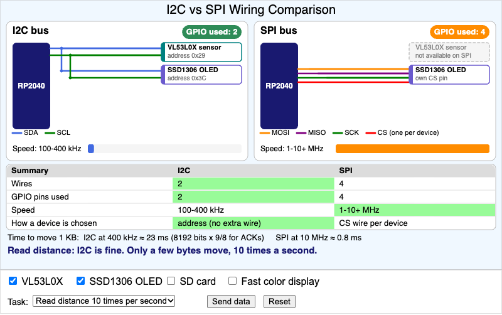Enable the Fast color display checkbox
Image resolution: width=502 pixels, height=315 pixels.
[x=232, y=281]
